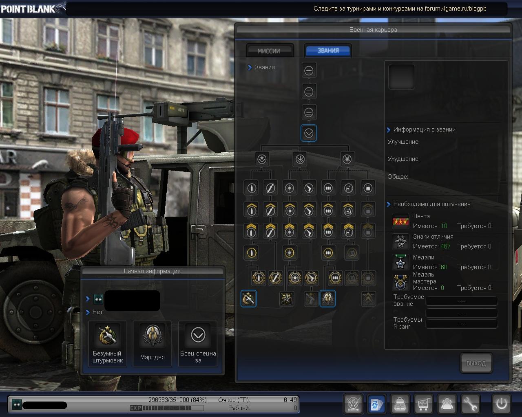Expand the Необходимо для получения section

click(389, 204)
